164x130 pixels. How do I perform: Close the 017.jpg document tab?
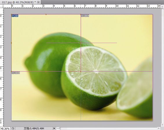click(x=38, y=2)
